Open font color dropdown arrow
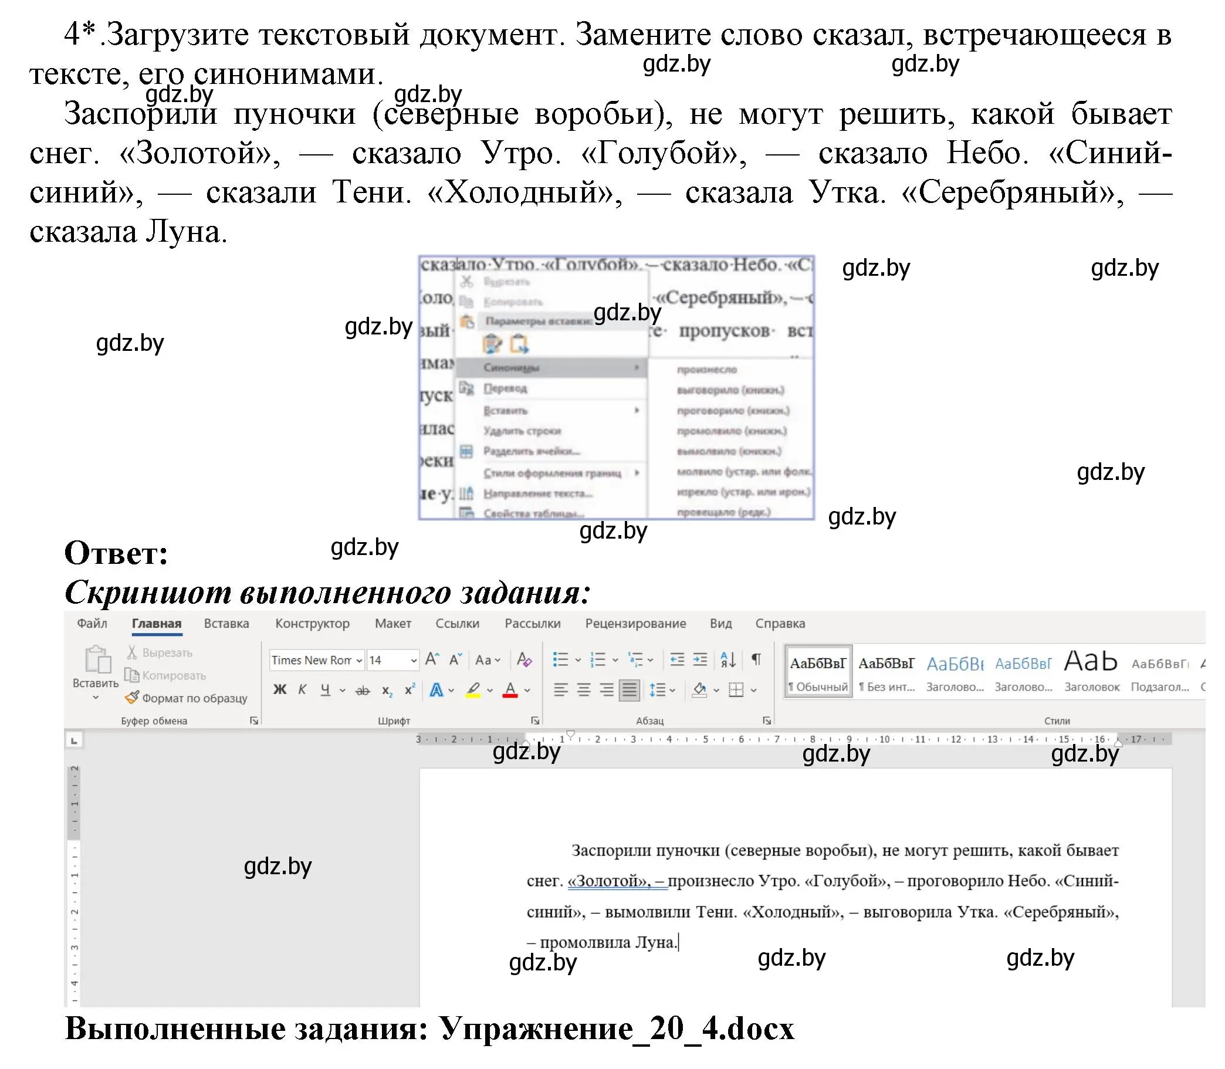The height and width of the screenshot is (1069, 1225). (527, 690)
